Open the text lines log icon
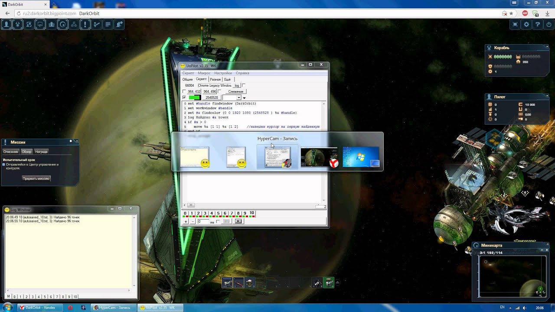The width and height of the screenshot is (555, 312). click(108, 25)
